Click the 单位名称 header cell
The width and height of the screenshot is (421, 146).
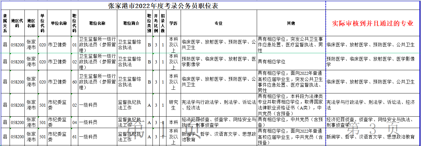point(59,24)
